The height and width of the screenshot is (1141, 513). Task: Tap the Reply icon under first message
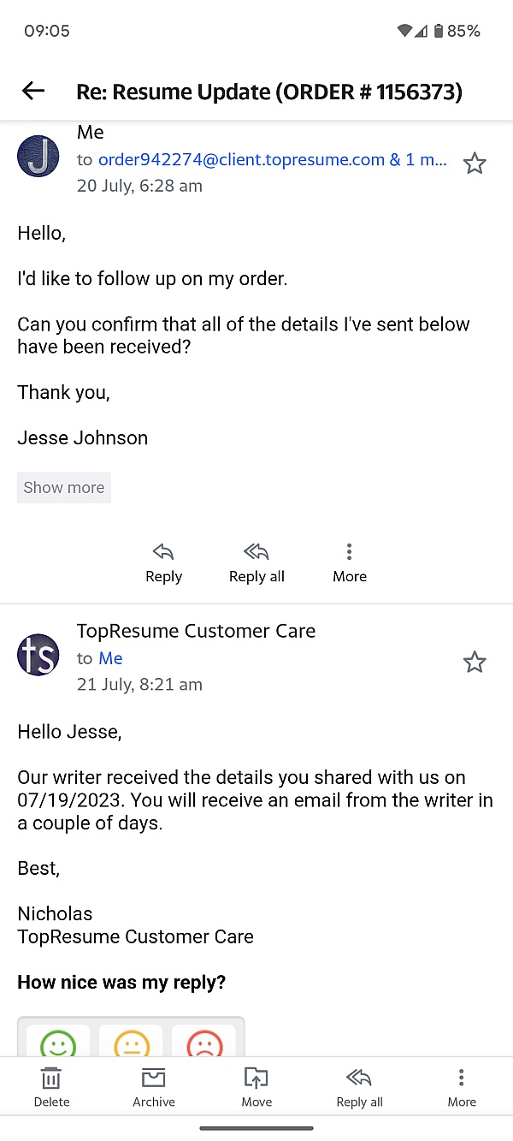point(163,562)
